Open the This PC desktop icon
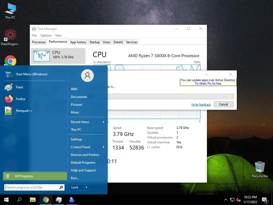 point(10,11)
